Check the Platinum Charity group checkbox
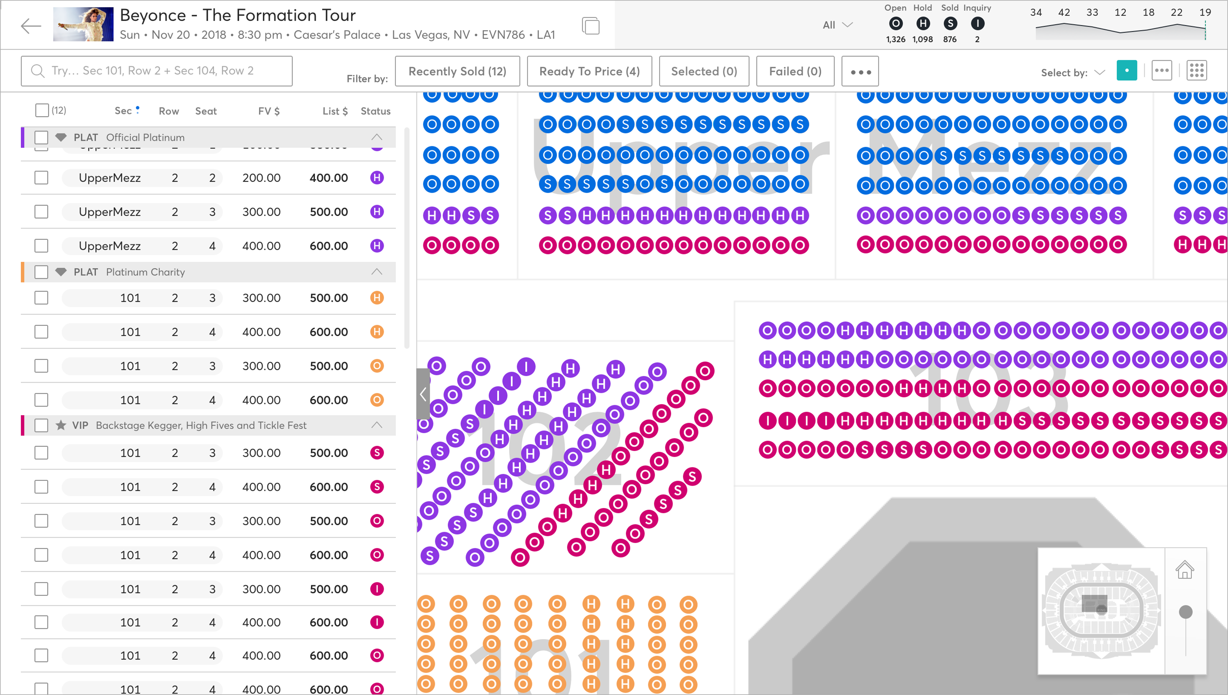Viewport: 1228px width, 695px height. (42, 272)
